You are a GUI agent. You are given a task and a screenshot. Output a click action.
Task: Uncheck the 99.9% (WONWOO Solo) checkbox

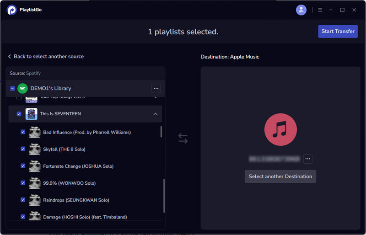(x=23, y=183)
